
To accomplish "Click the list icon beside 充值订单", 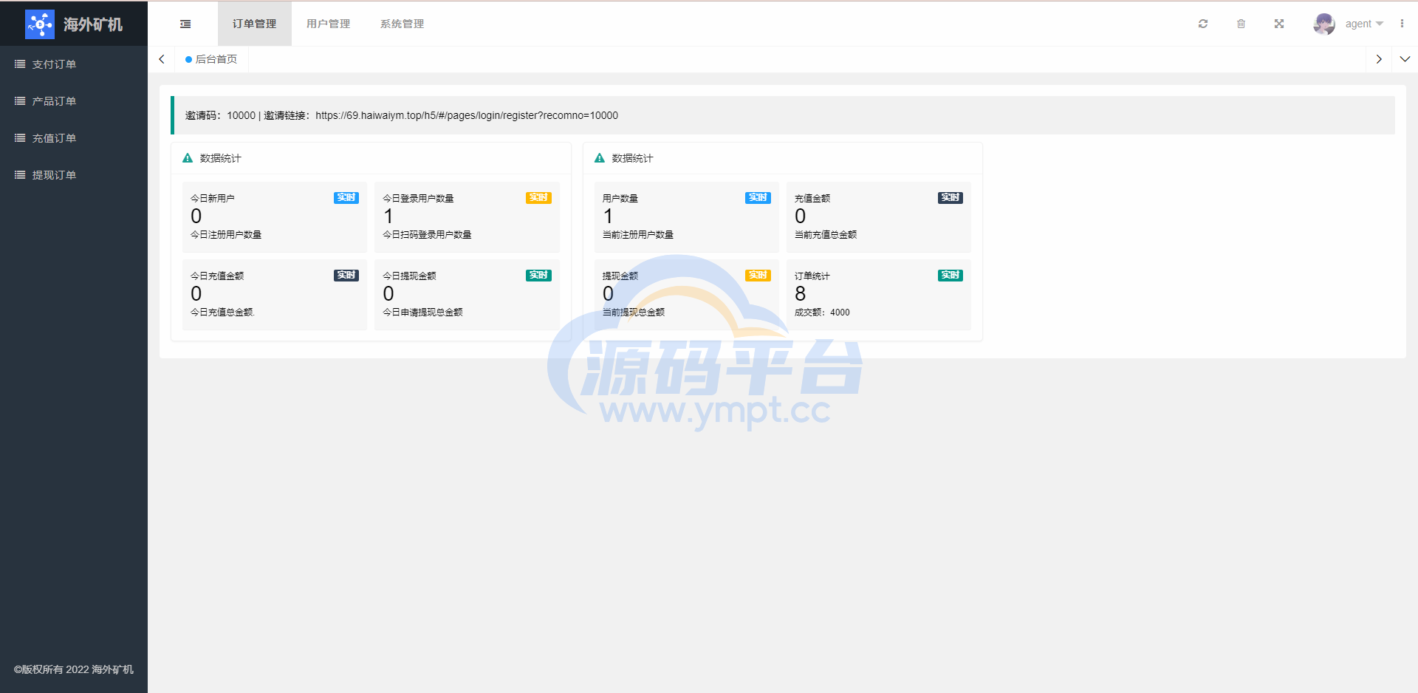I will tap(20, 138).
